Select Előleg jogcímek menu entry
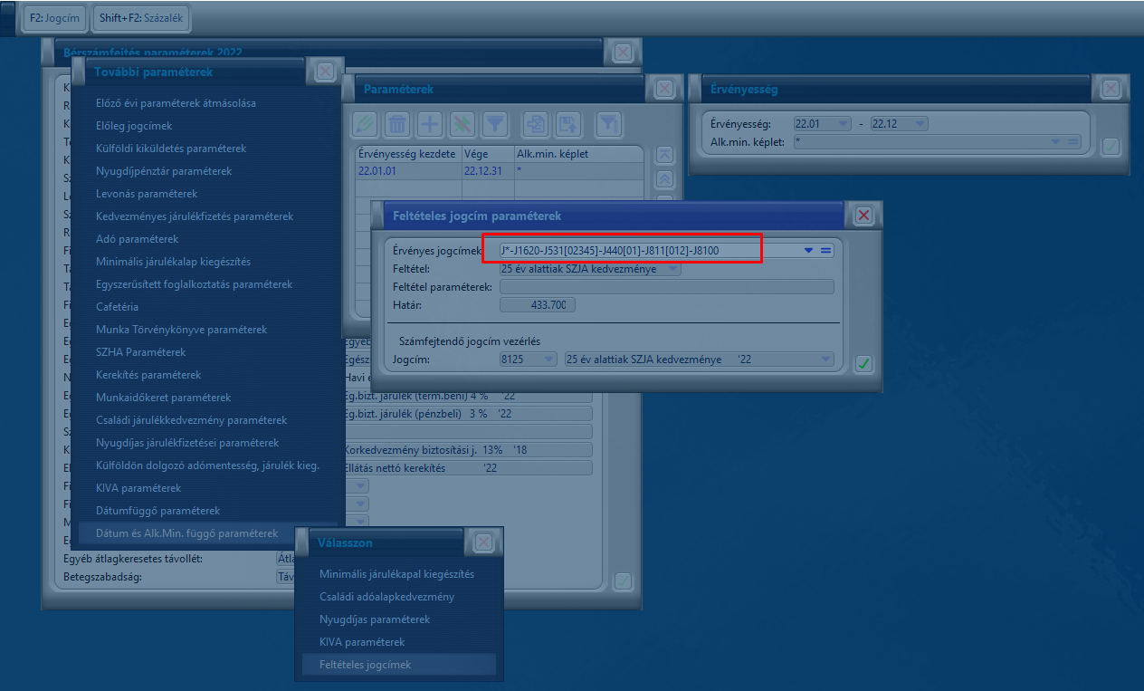 pyautogui.click(x=134, y=126)
